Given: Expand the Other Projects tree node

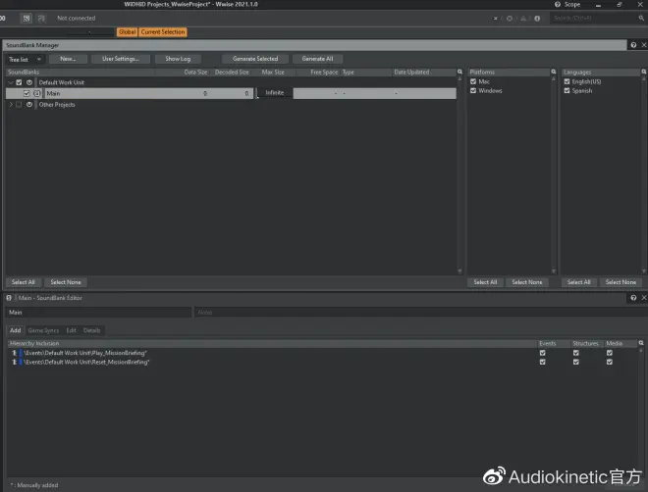Looking at the screenshot, I should coord(11,105).
